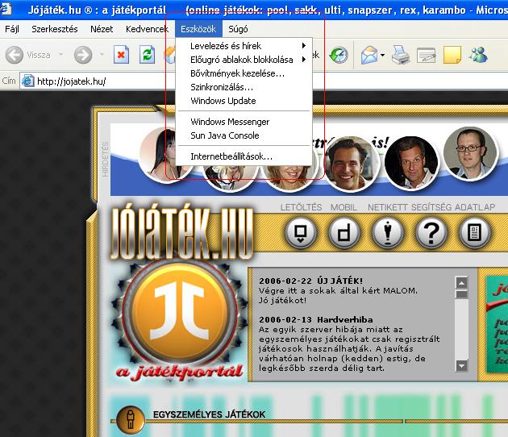Click the MOBIL text link
508x437 pixels.
[x=344, y=207]
